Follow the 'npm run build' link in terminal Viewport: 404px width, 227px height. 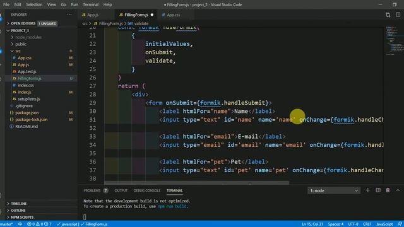tap(172, 206)
